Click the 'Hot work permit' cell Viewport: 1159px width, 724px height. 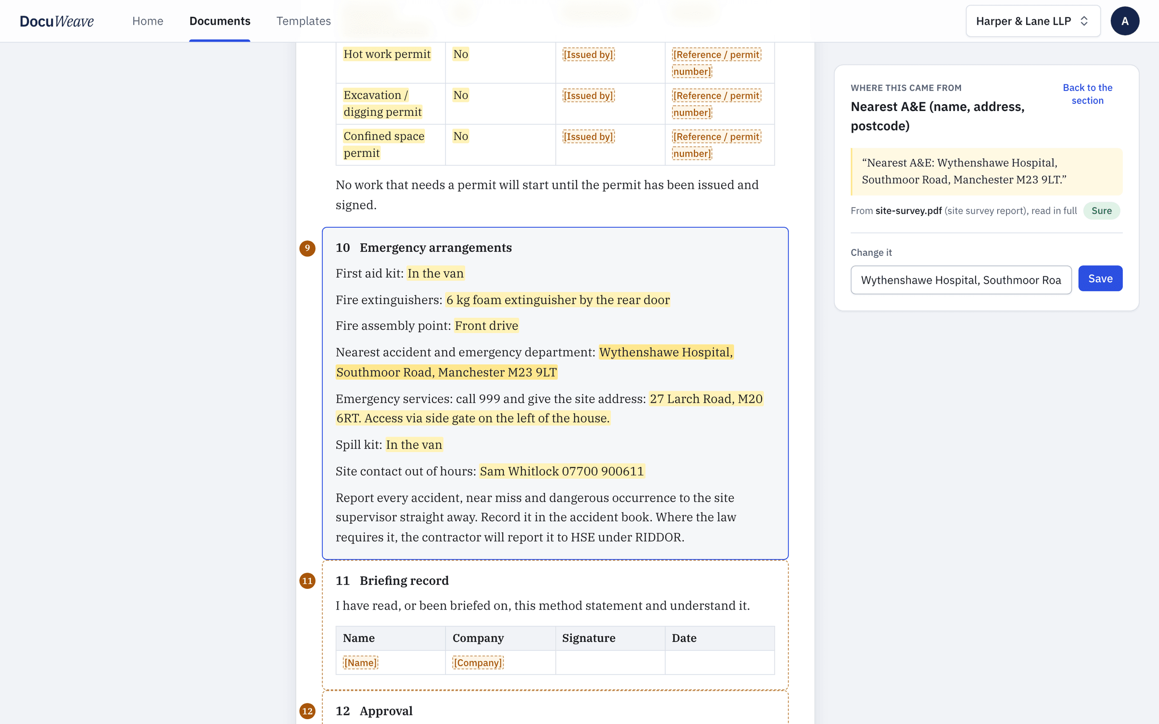click(x=387, y=54)
